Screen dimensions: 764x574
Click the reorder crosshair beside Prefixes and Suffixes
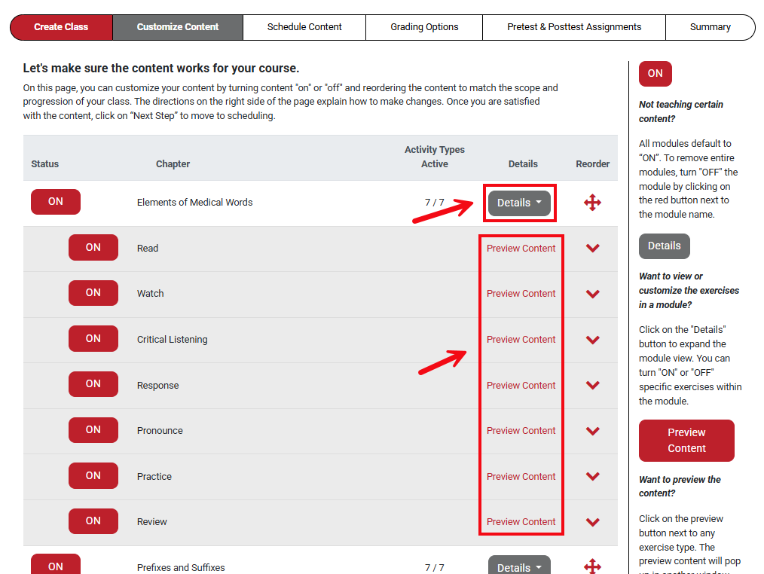coord(593,566)
